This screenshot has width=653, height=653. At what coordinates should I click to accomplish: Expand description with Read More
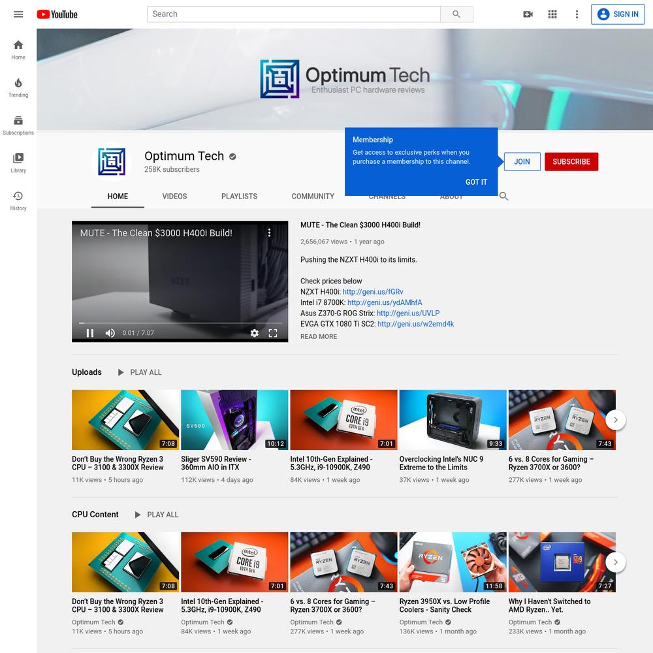click(x=319, y=336)
